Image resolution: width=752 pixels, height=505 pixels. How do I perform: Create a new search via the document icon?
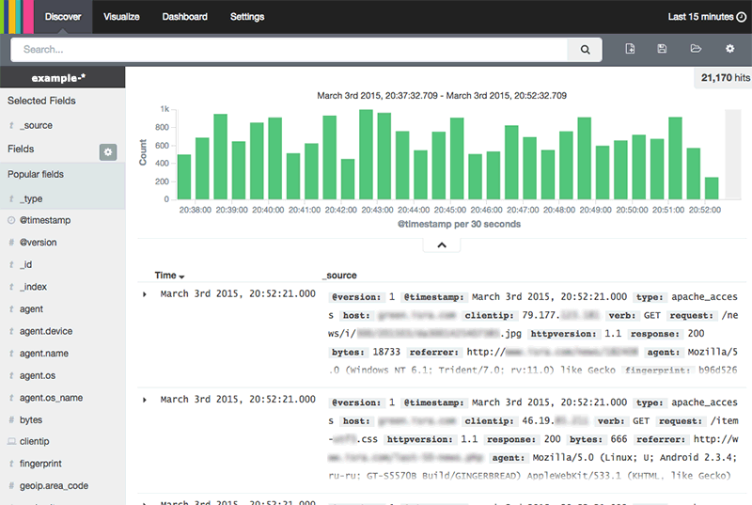(630, 49)
